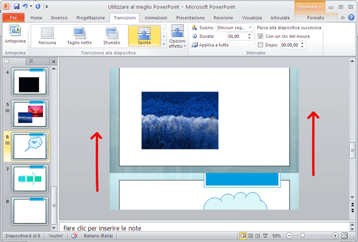Select slide 6 thumbnail

pos(30,146)
